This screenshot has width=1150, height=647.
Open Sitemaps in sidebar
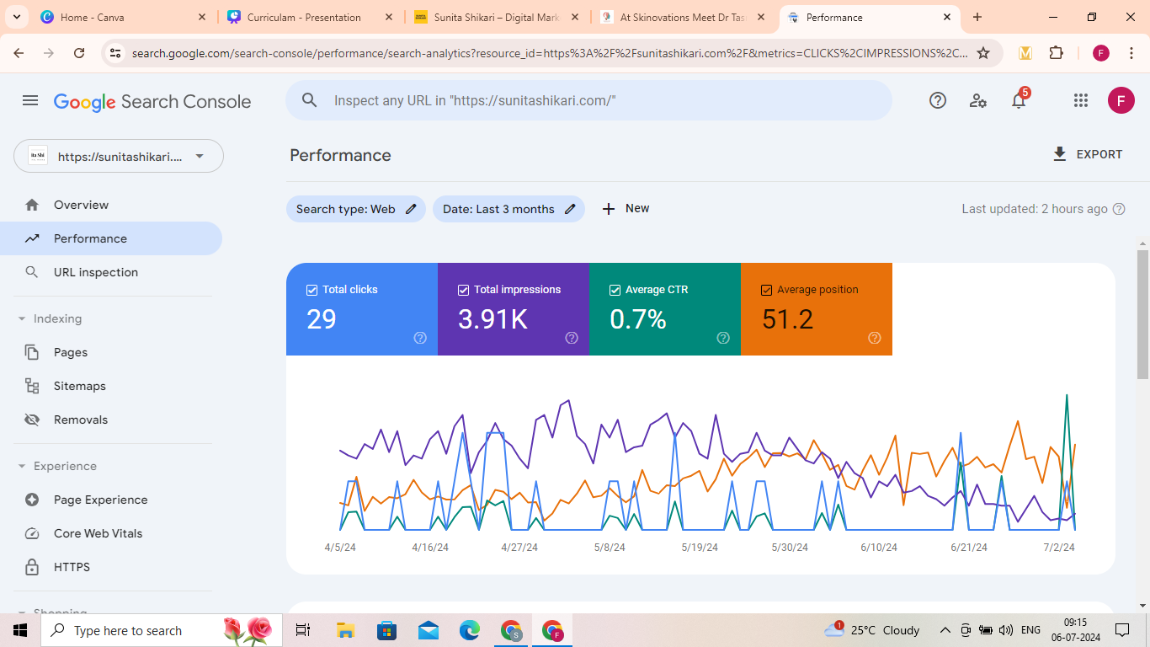click(x=111, y=386)
